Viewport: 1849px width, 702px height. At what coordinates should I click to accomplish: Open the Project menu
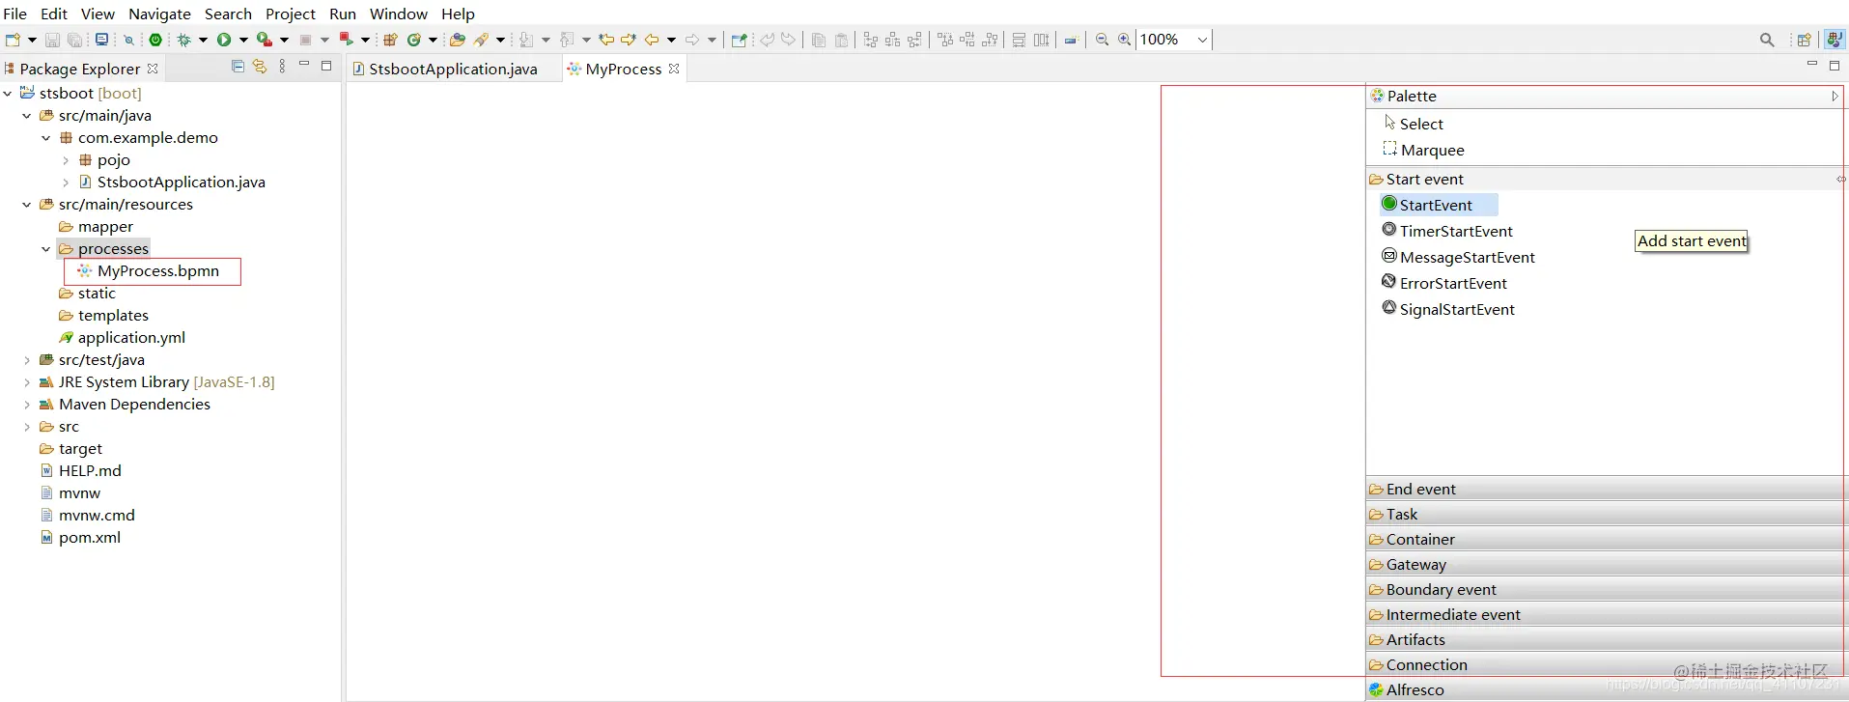291,14
